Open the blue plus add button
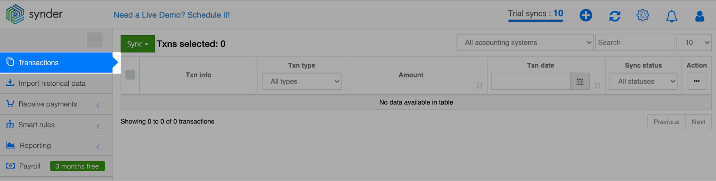Screen dimensions: 716x181 click(x=586, y=15)
